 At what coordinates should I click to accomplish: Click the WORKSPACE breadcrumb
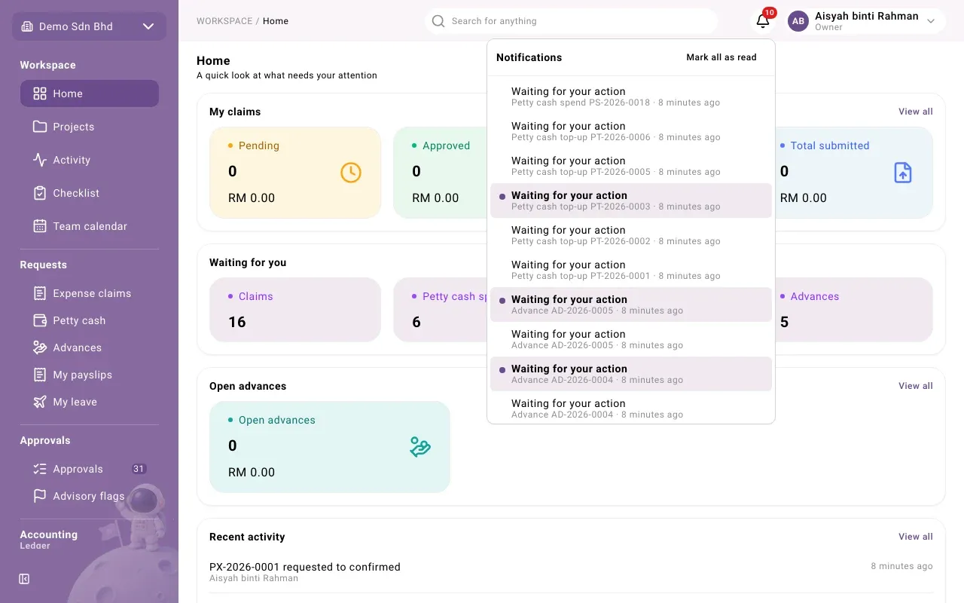pyautogui.click(x=224, y=21)
